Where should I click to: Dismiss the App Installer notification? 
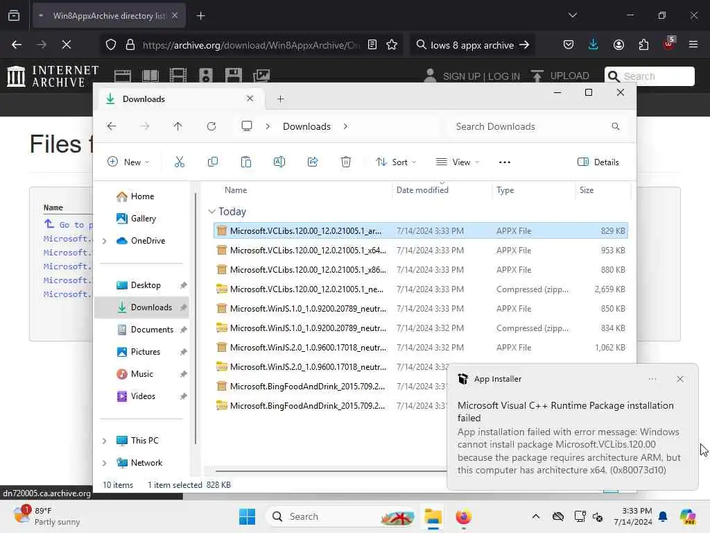[x=679, y=379]
